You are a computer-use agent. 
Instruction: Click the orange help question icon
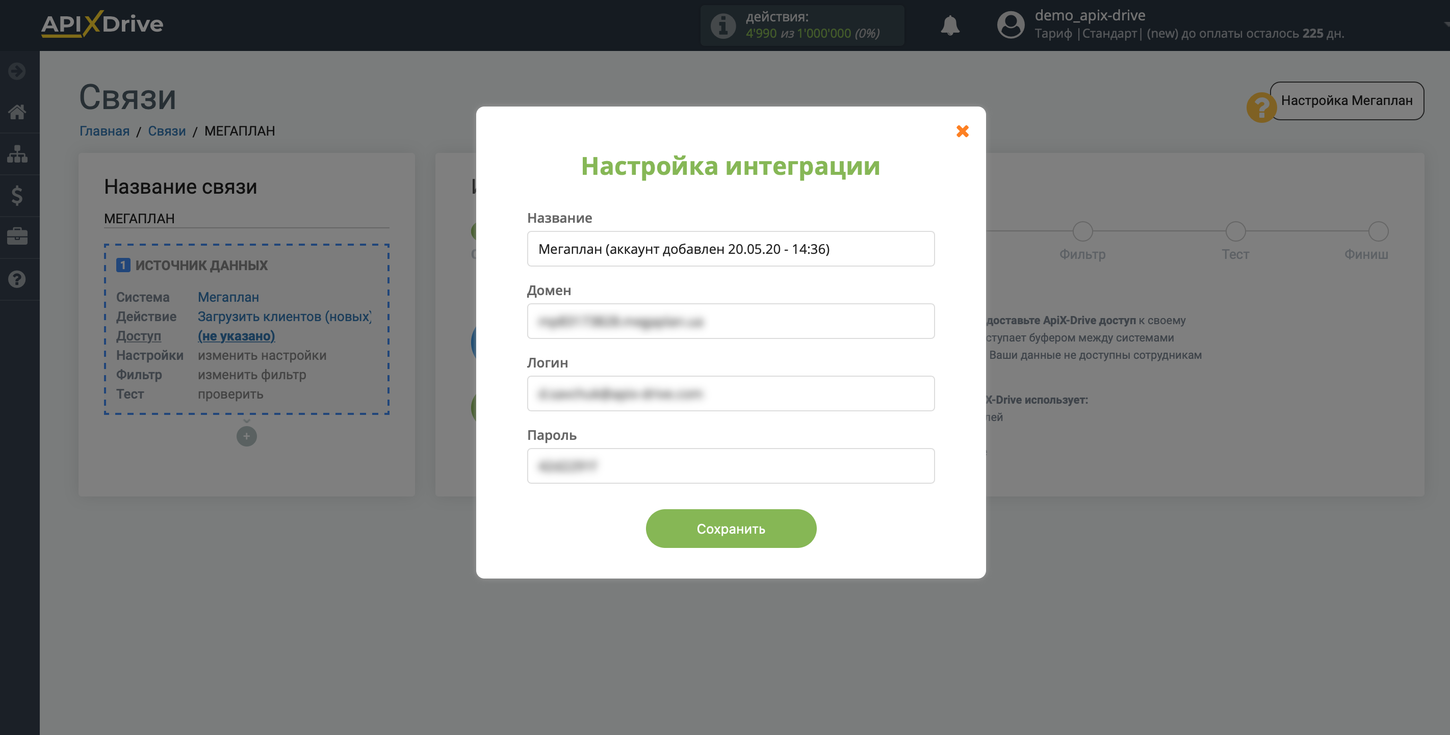(1261, 107)
